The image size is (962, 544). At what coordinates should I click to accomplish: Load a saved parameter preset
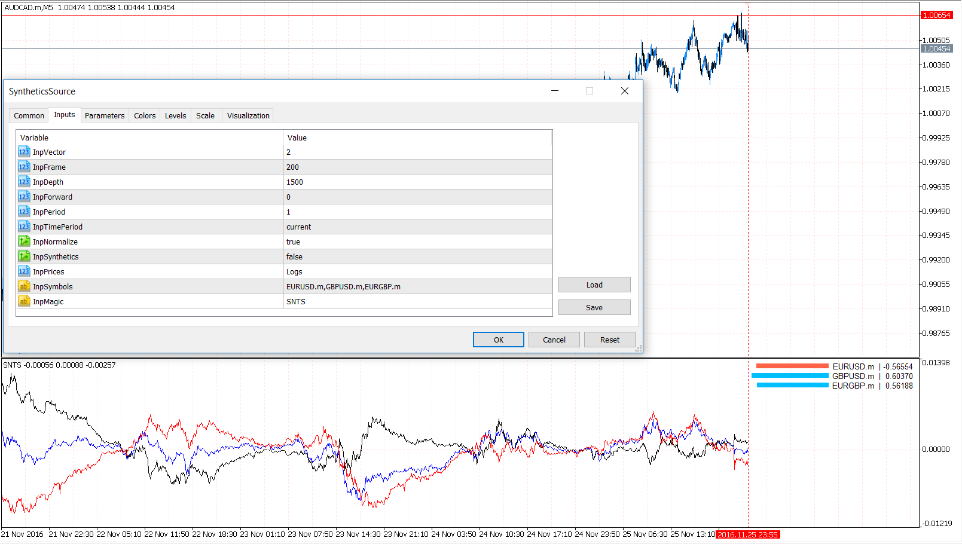pyautogui.click(x=594, y=285)
